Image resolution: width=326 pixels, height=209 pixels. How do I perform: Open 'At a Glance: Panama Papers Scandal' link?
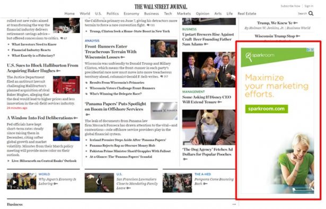coord(121,157)
